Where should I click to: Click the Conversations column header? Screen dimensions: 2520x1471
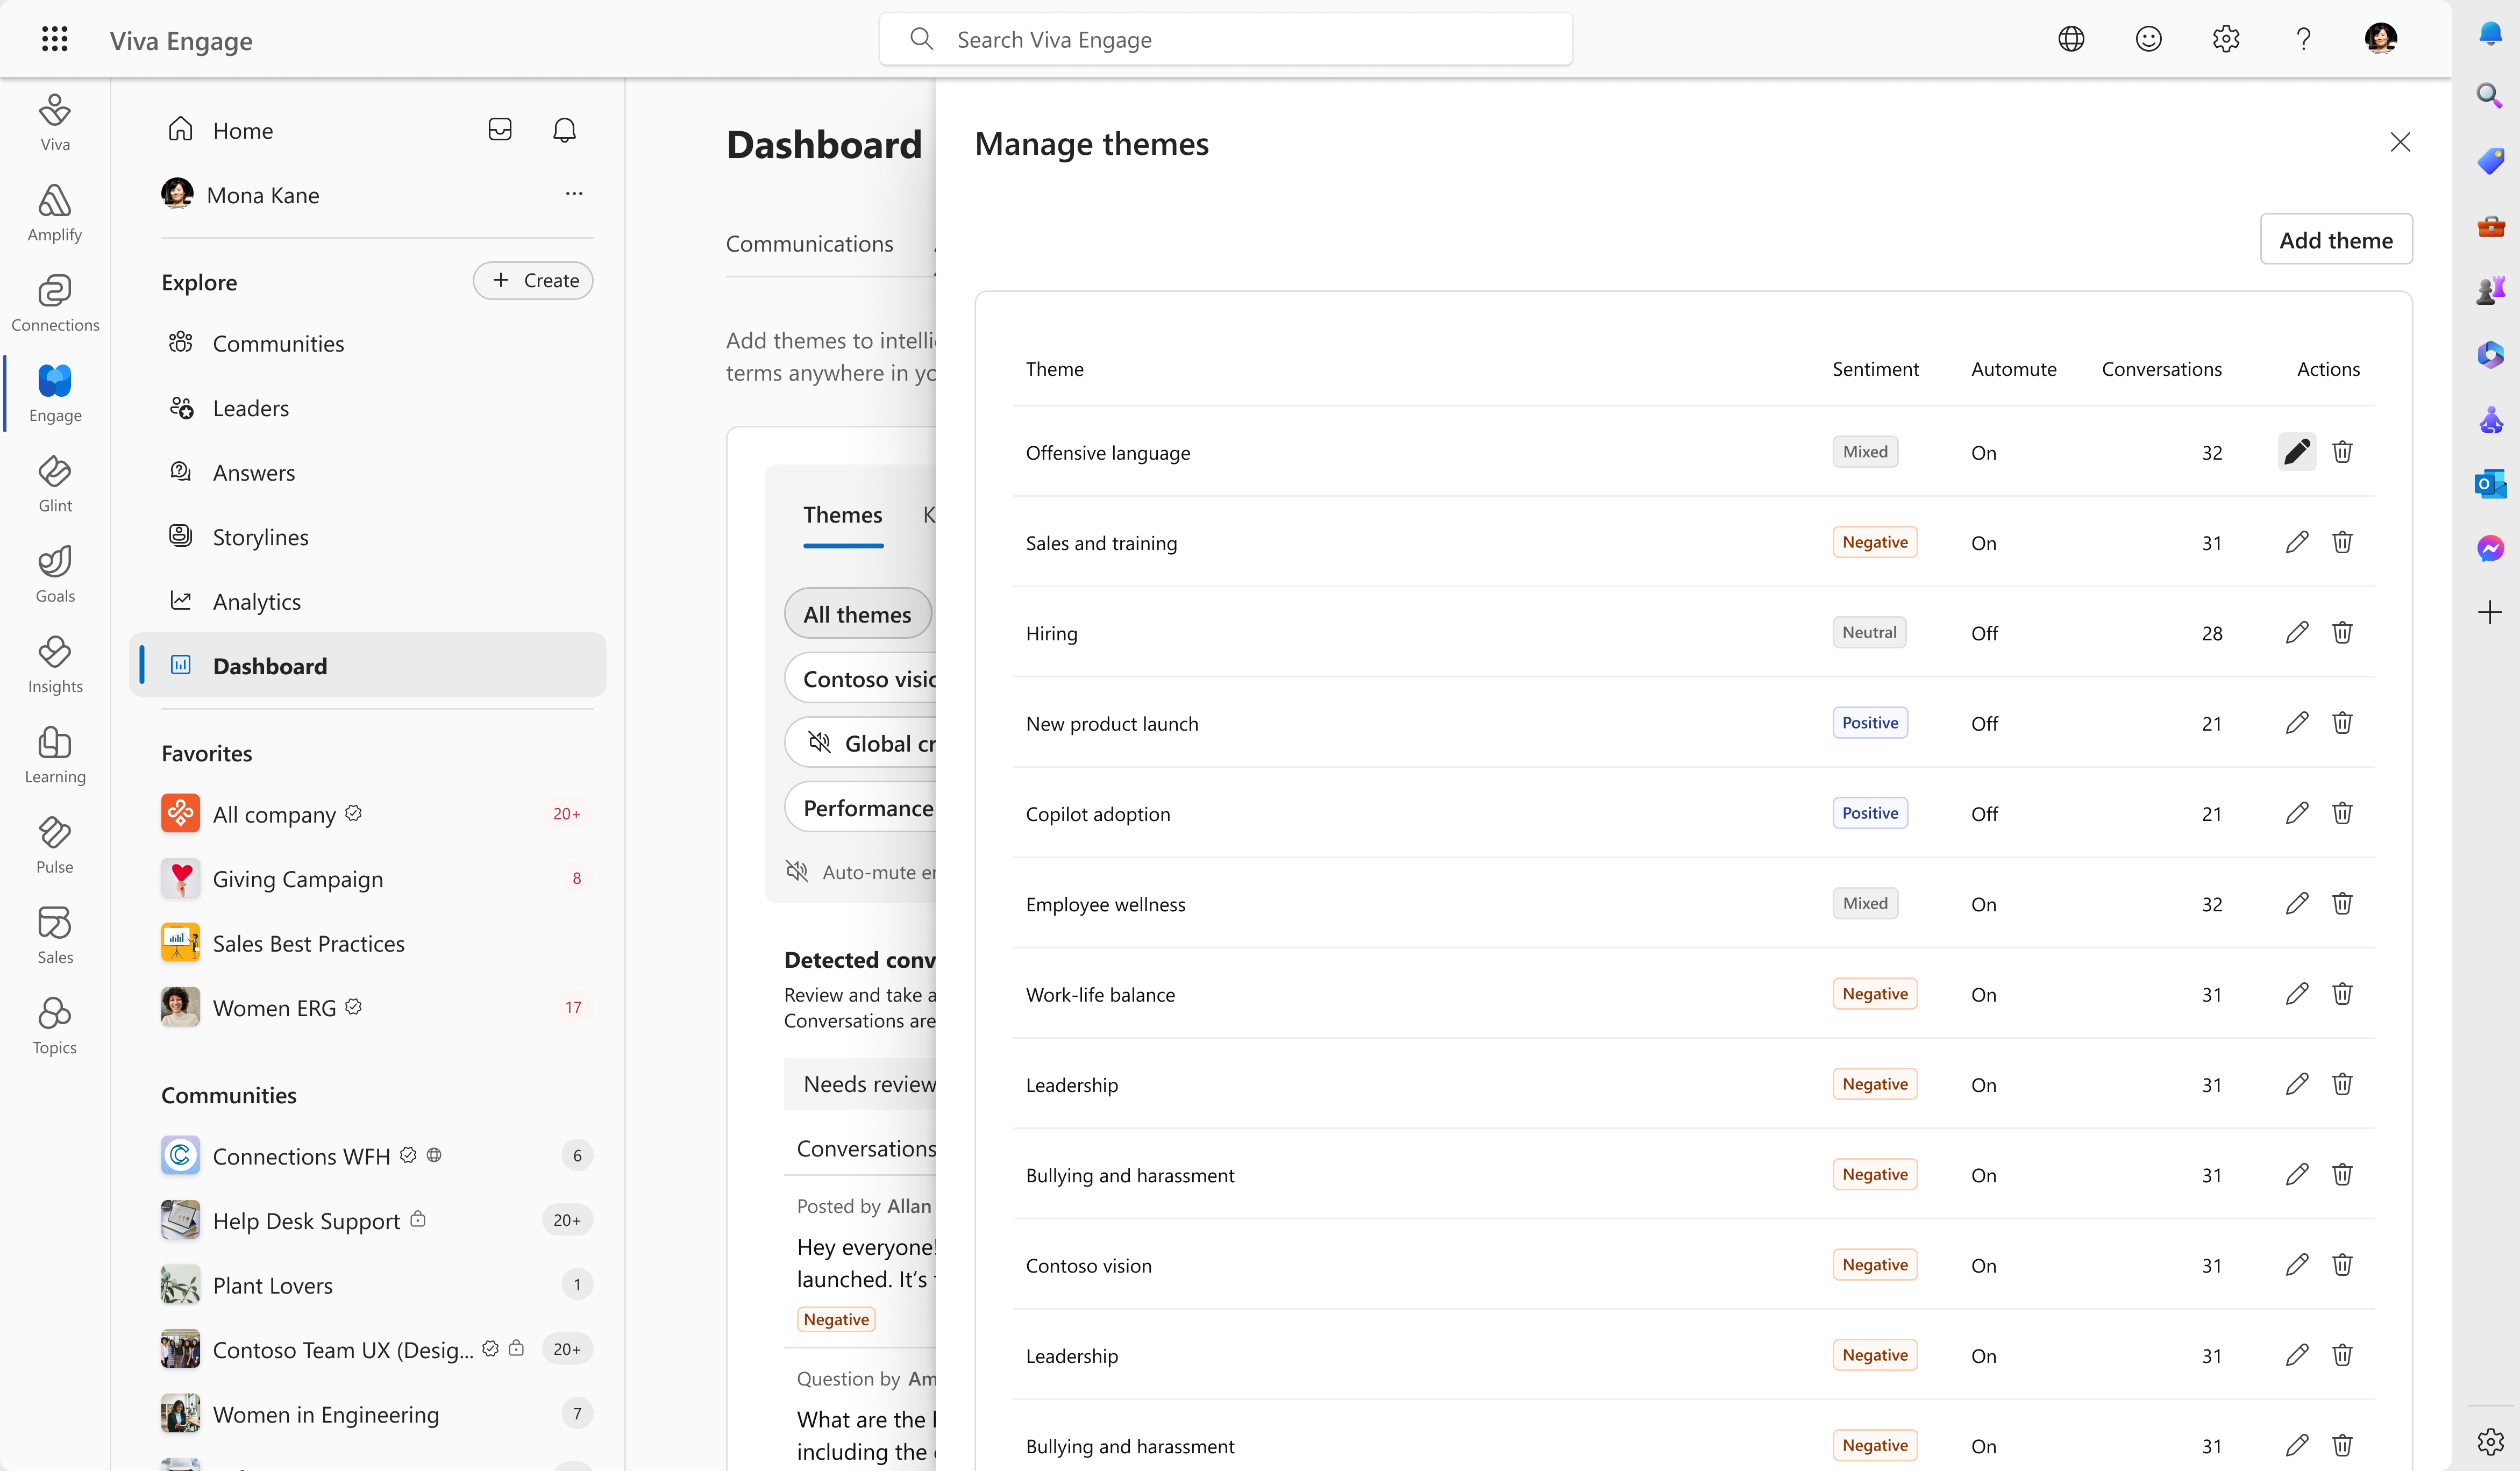coord(2161,369)
